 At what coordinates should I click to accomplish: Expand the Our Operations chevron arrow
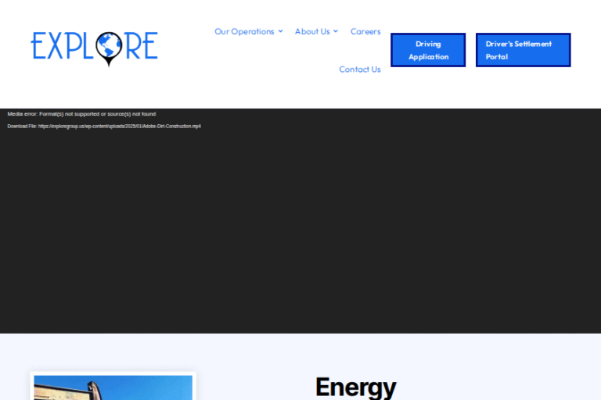coord(280,31)
